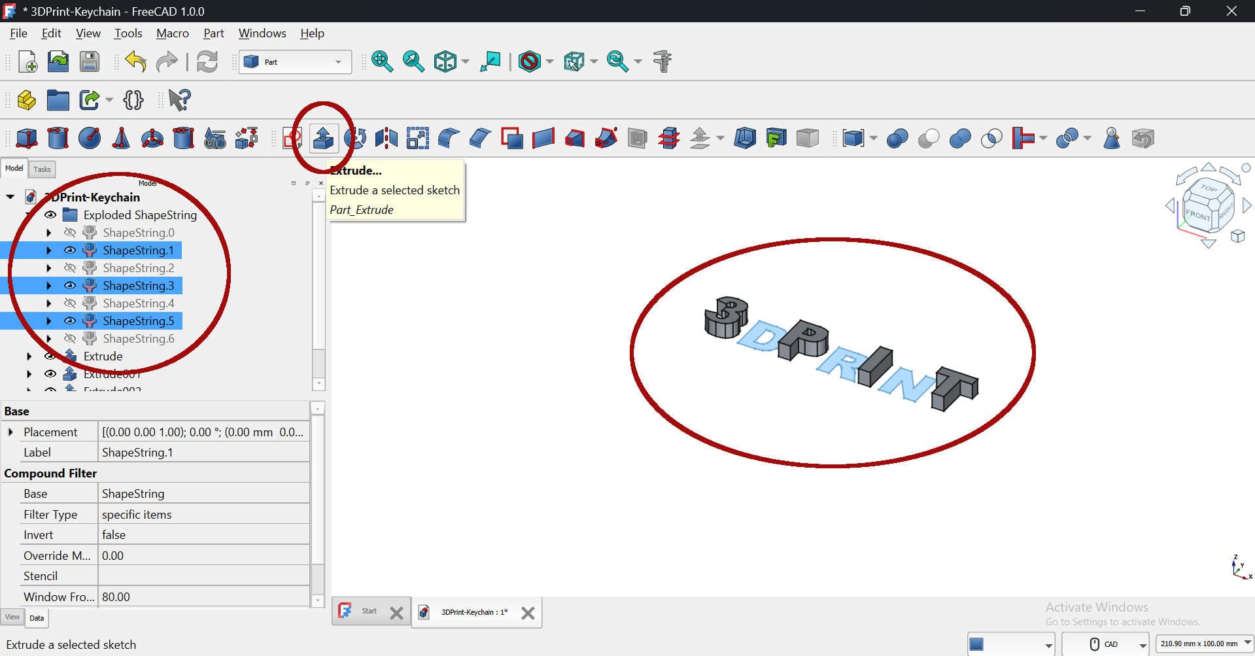Expand the Extrude tree node
The height and width of the screenshot is (656, 1255).
[x=29, y=356]
